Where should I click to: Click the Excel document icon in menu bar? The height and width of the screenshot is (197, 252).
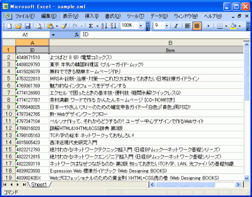(8, 16)
